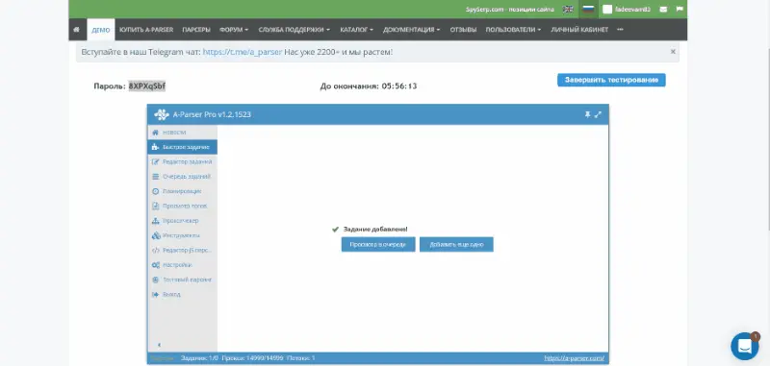Click the fadeevam83 username in header

633,10
